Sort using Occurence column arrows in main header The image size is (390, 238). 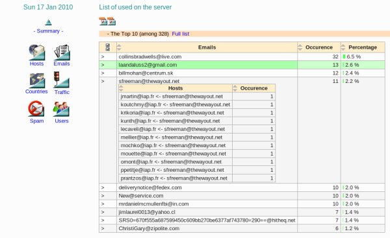[x=300, y=47]
